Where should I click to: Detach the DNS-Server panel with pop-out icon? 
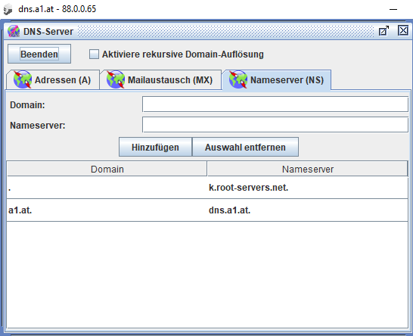(x=383, y=31)
